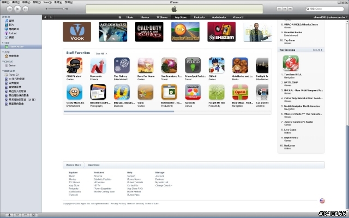
Task: Open the Call of Duty Zombies banner
Action: (x=149, y=32)
